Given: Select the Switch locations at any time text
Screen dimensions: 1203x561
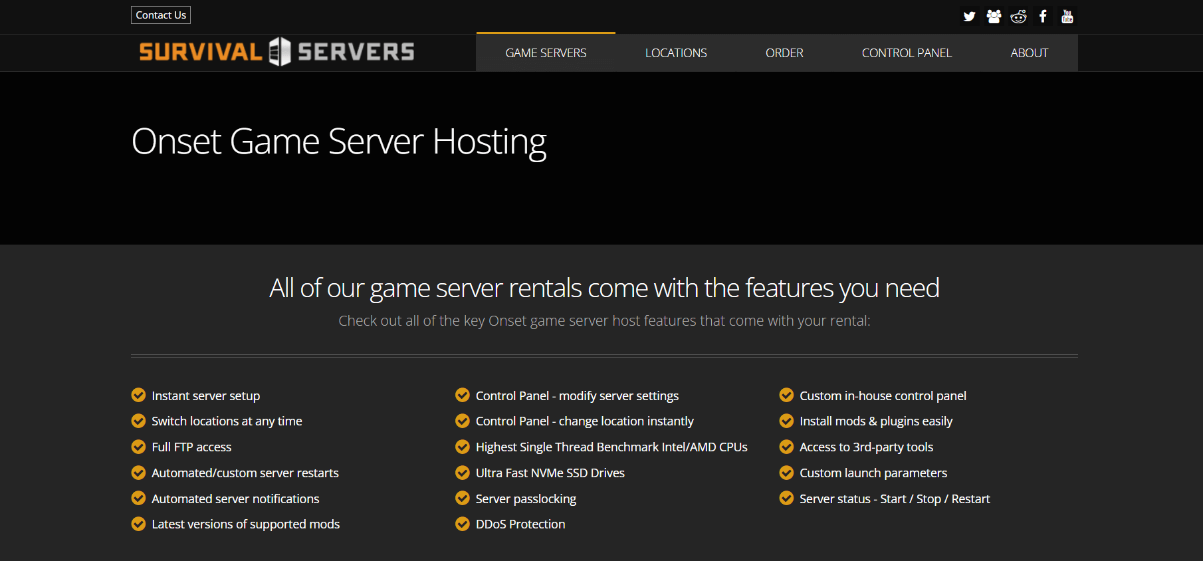Looking at the screenshot, I should pos(227,421).
